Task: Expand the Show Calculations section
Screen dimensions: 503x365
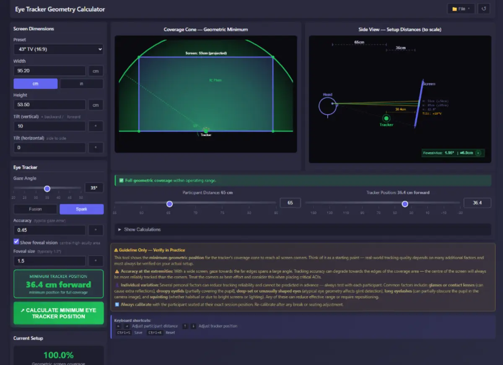Action: [303, 230]
